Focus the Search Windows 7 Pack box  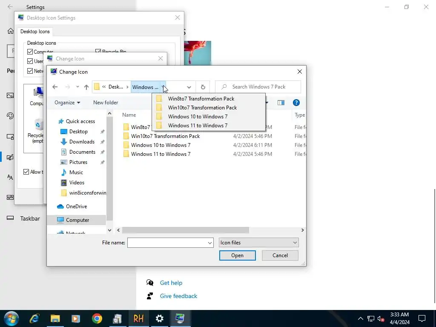click(x=258, y=87)
